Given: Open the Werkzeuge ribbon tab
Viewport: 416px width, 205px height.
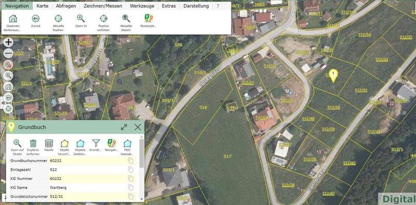Looking at the screenshot, I should tap(142, 6).
